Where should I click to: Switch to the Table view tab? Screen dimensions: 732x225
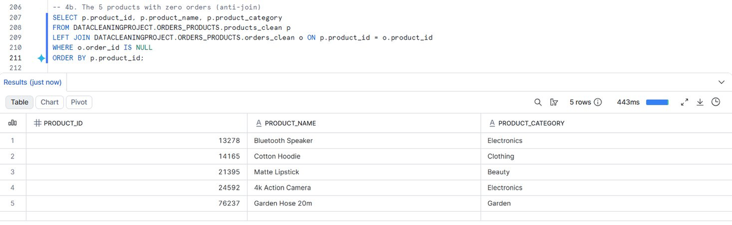20,102
